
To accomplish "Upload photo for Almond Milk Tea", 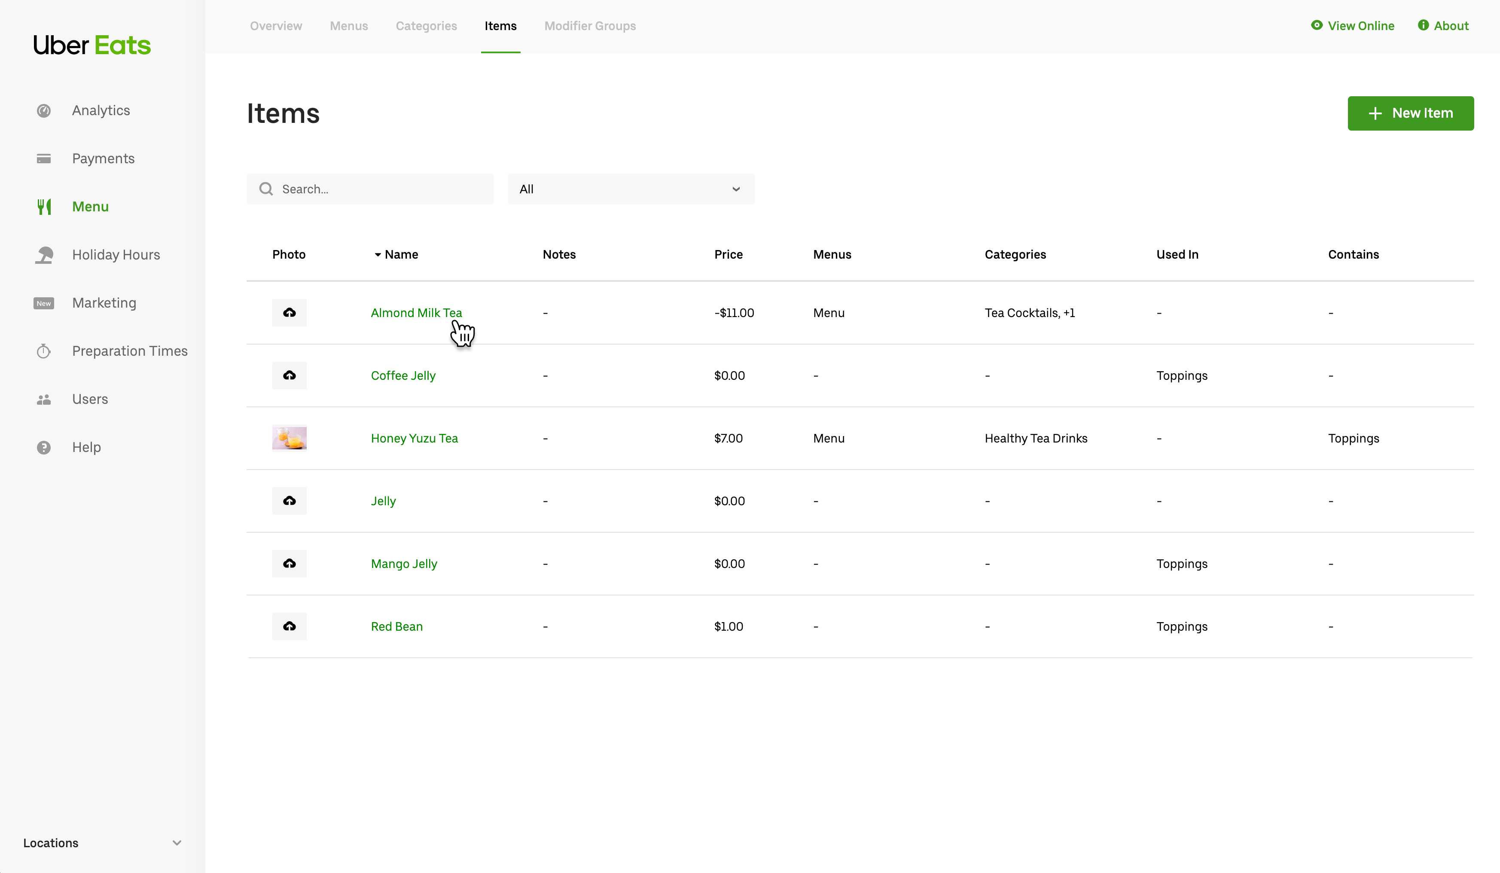I will click(x=289, y=313).
